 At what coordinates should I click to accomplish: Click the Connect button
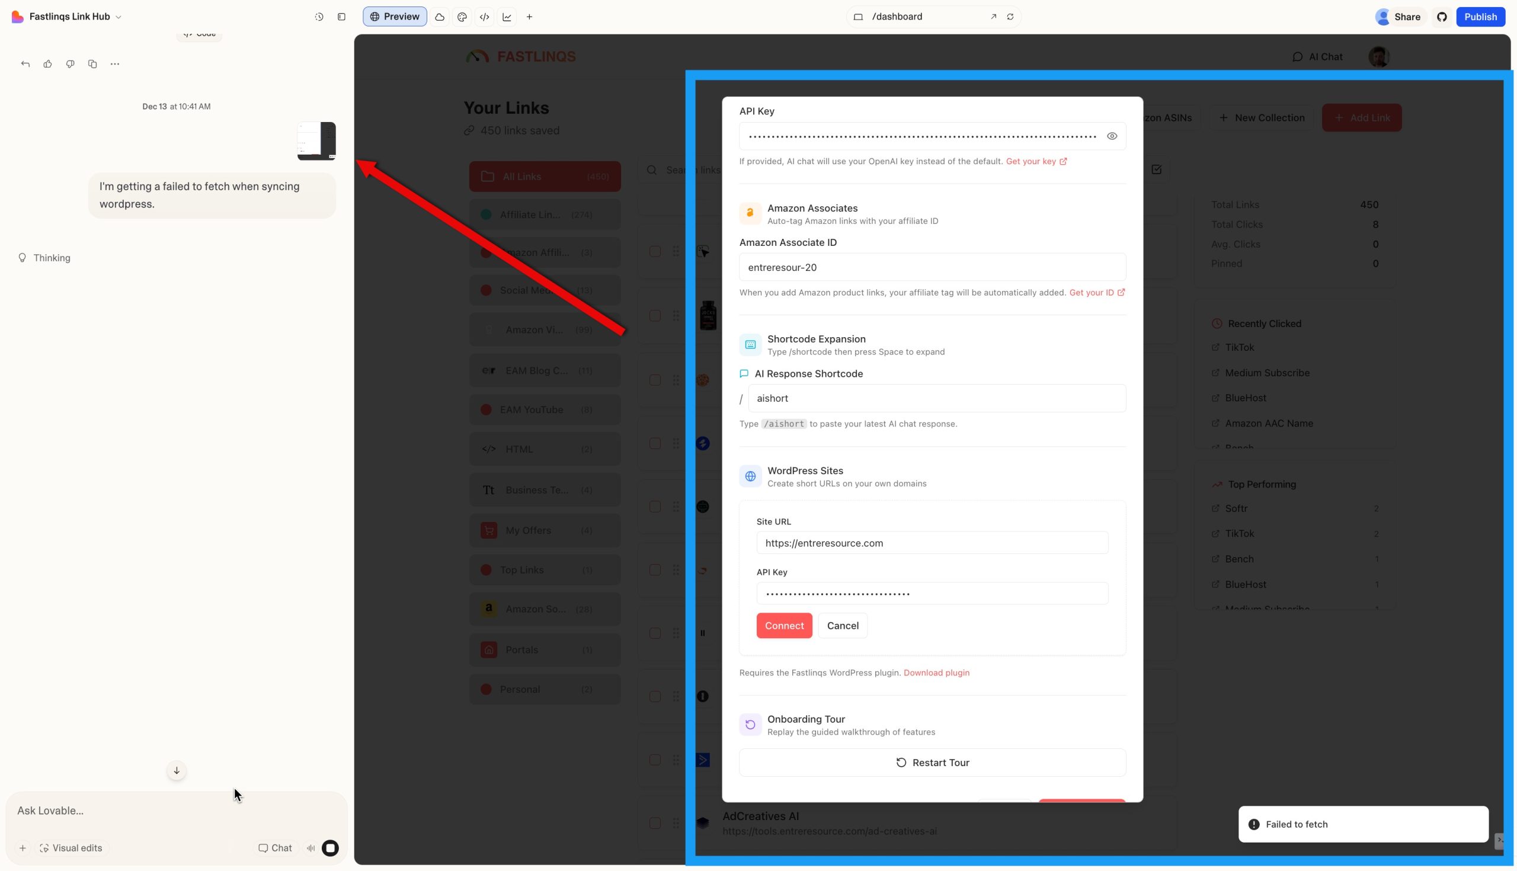[783, 625]
